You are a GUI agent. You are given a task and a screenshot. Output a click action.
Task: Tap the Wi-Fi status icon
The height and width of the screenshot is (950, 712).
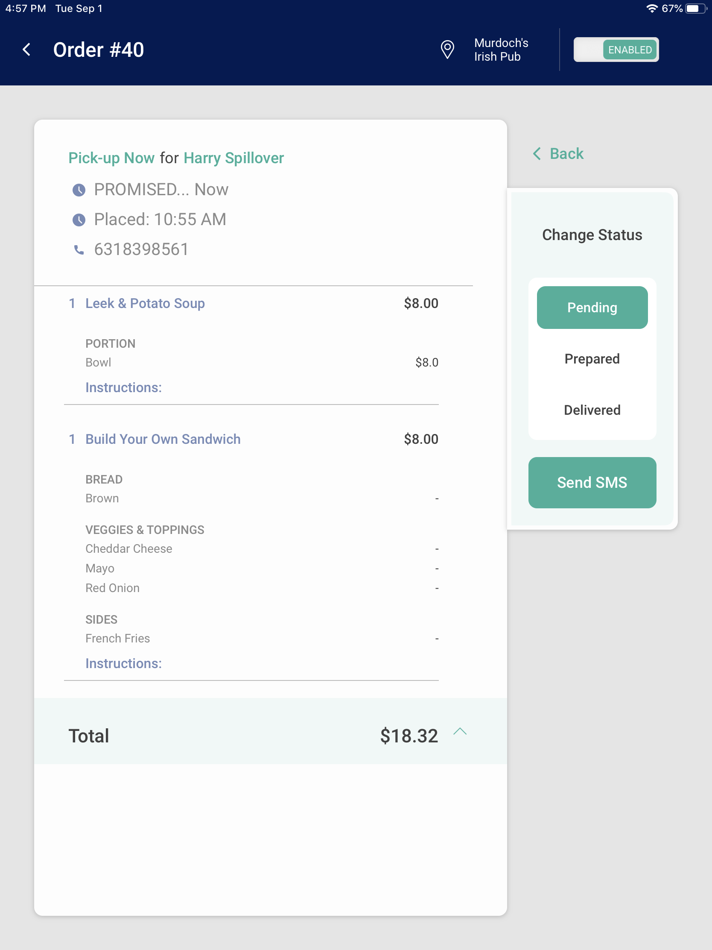(651, 9)
